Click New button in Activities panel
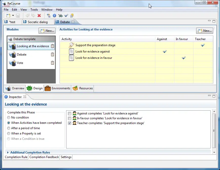The width and height of the screenshot is (220, 170). click(205, 31)
